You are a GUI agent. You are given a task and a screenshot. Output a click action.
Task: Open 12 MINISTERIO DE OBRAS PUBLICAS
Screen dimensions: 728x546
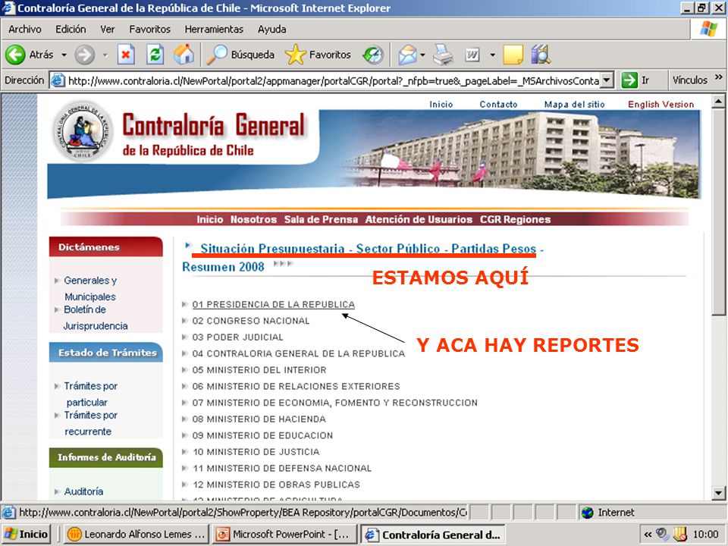(x=276, y=485)
